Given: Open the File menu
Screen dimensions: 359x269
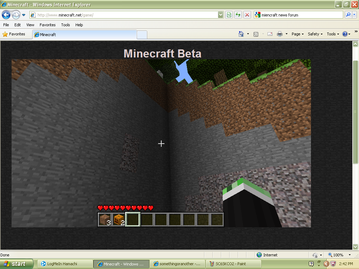Looking at the screenshot, I should [6, 25].
